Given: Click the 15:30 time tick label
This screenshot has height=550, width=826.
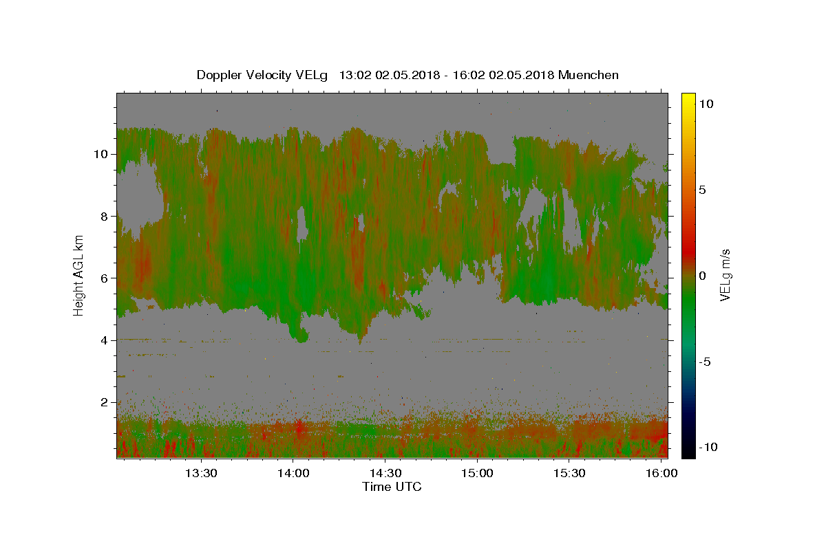Looking at the screenshot, I should click(569, 473).
